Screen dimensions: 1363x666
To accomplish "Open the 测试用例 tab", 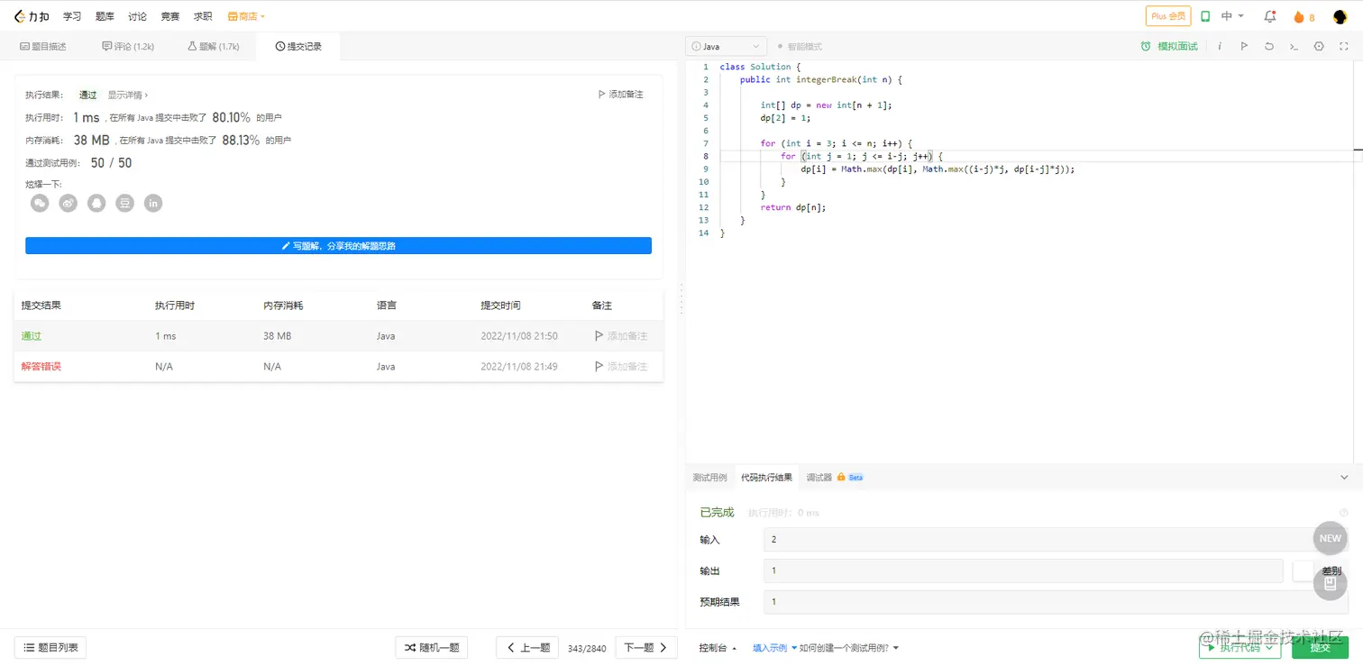I will (709, 477).
